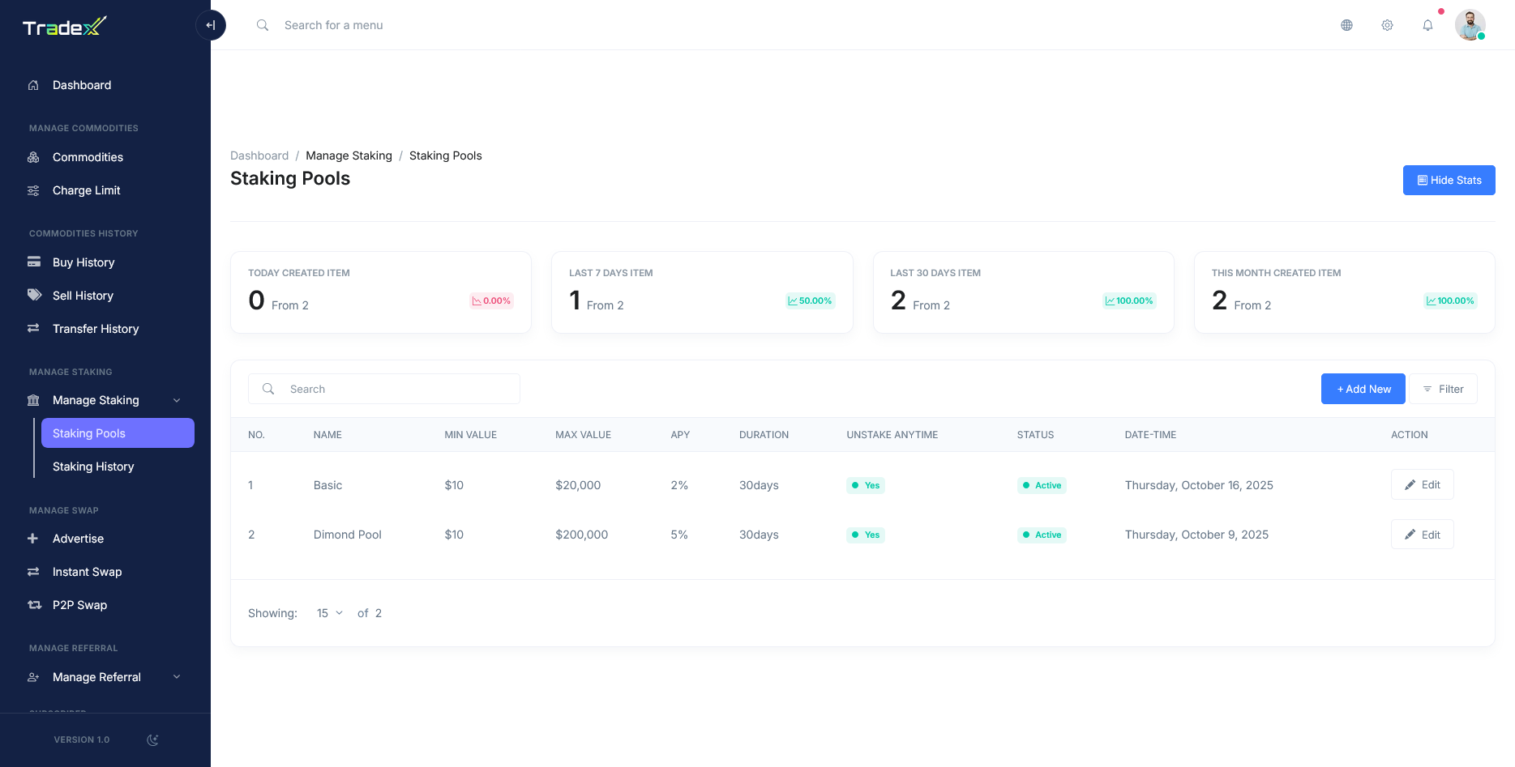
Task: Open the rows-per-page dropdown showing 15
Action: point(329,613)
